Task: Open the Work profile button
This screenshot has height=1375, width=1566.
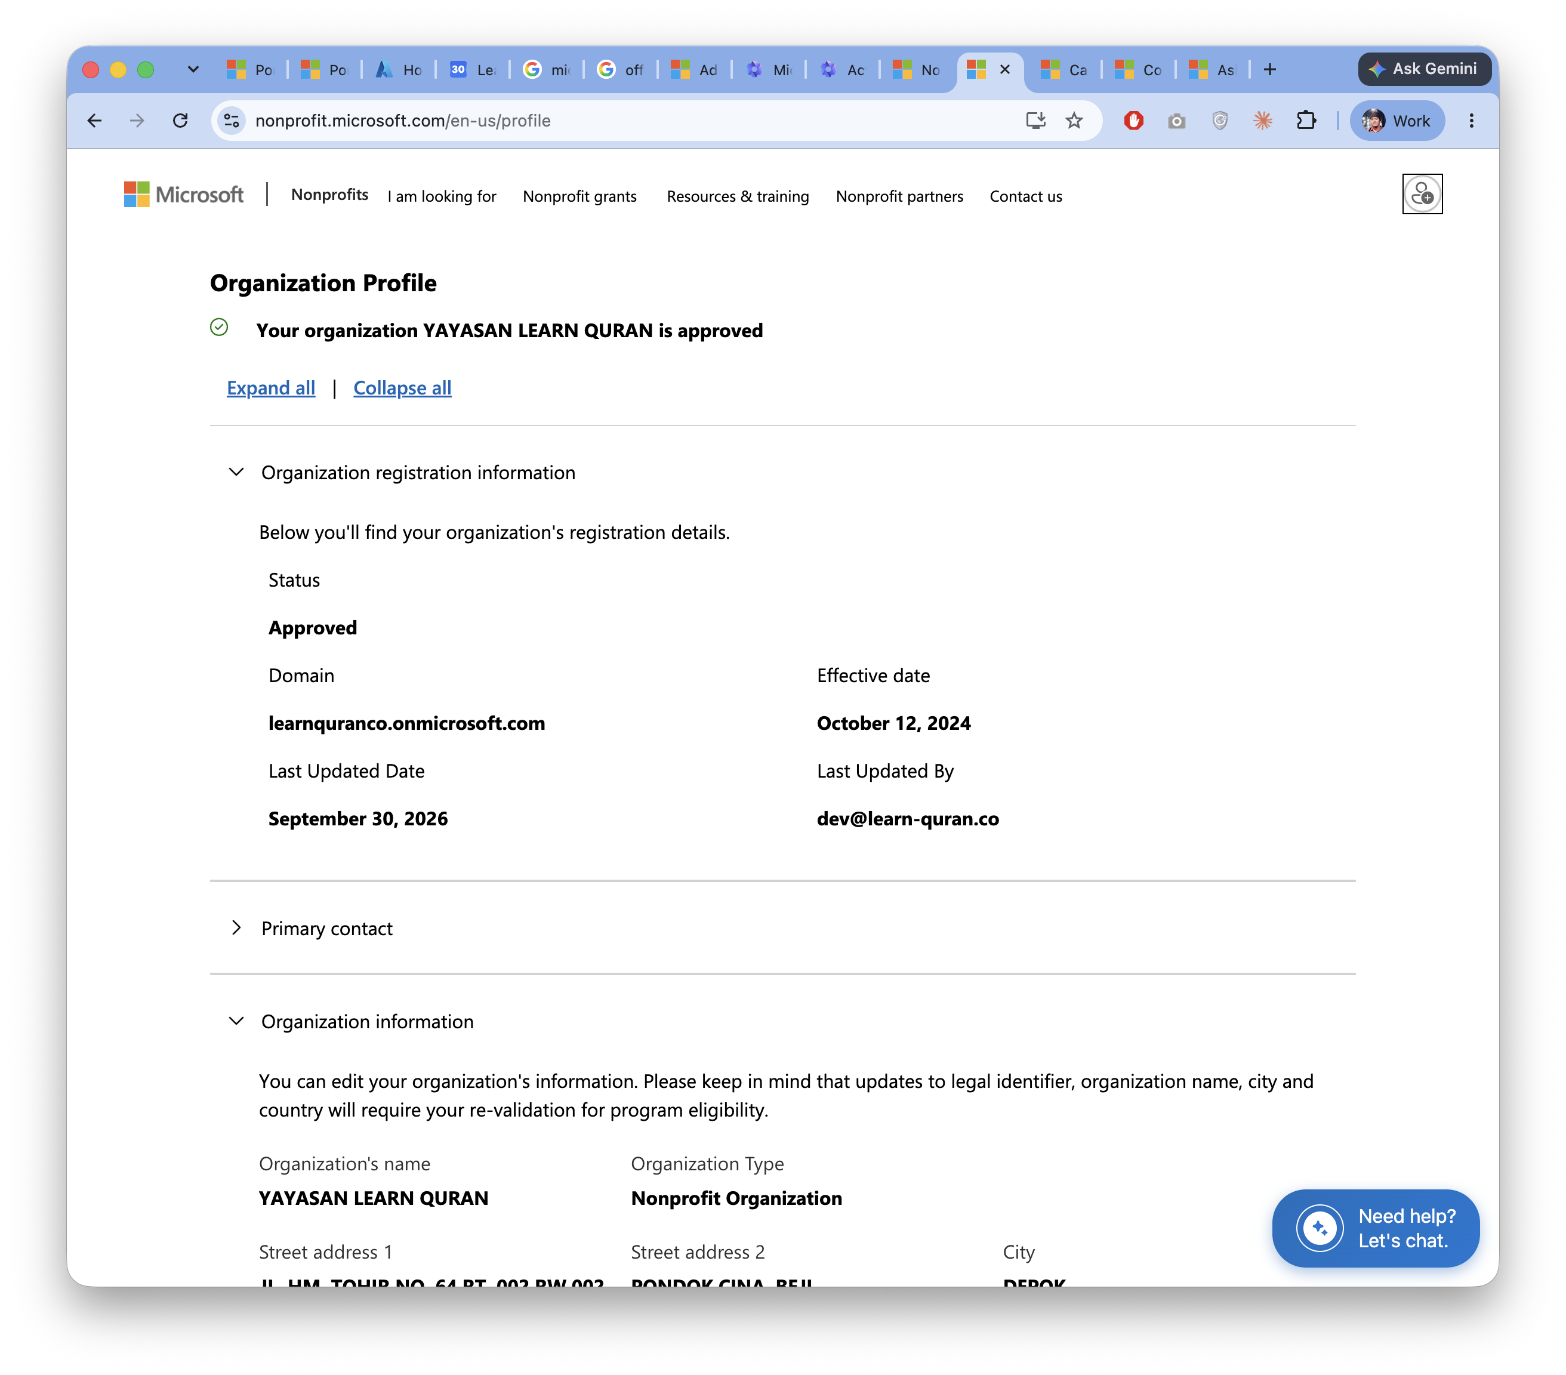Action: (1397, 121)
